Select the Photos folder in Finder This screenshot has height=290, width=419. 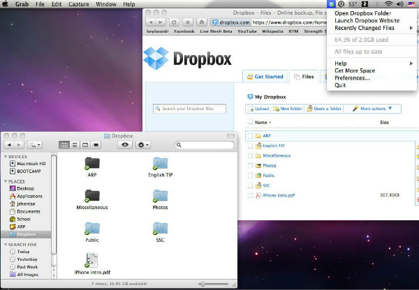(161, 196)
